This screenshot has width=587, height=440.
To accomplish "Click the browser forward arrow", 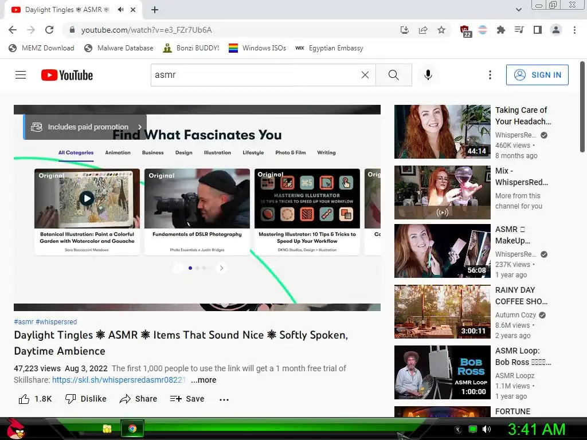I will (31, 30).
